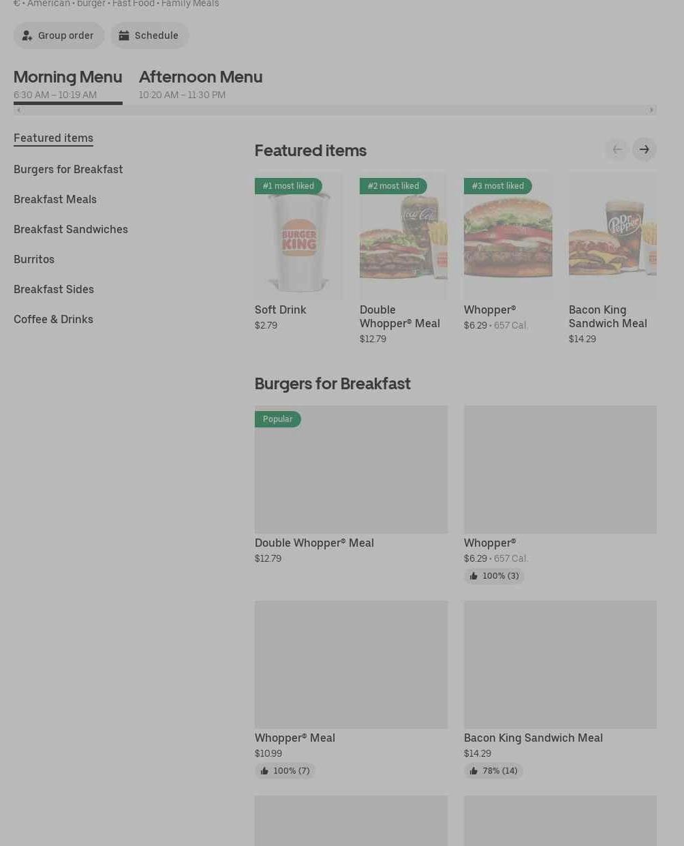Click the featured items next arrow
Screen dimensions: 684x846
click(x=644, y=149)
